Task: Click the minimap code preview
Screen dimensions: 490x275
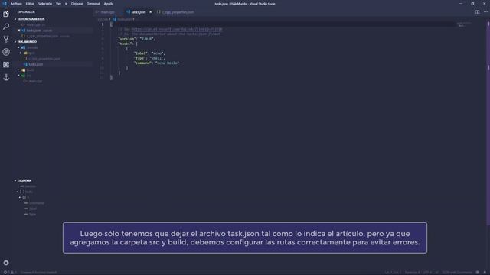Action: (x=463, y=24)
